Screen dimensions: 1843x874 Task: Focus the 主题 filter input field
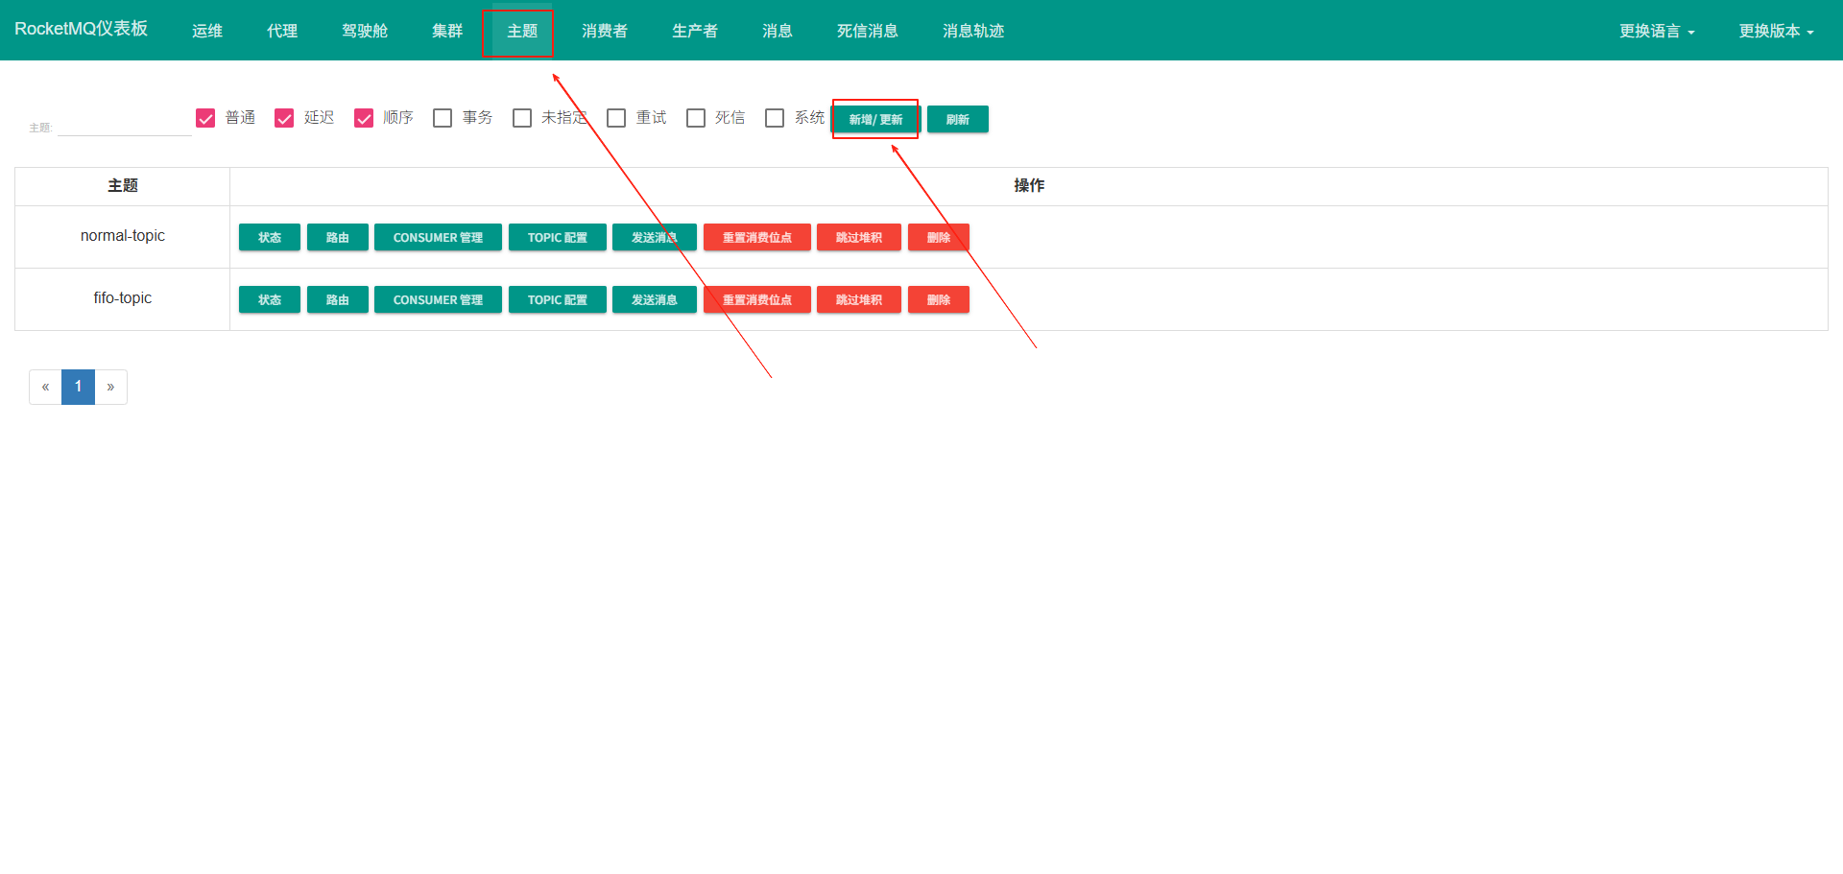(x=125, y=126)
